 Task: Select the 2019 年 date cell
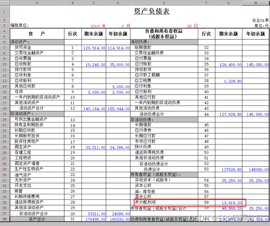click(x=98, y=26)
